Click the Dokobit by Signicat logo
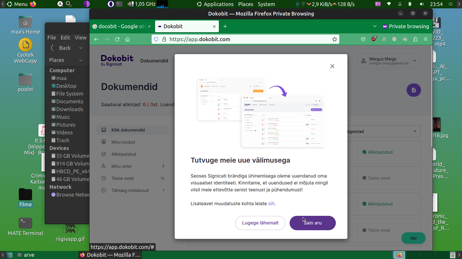Image resolution: width=462 pixels, height=259 pixels. click(x=117, y=60)
